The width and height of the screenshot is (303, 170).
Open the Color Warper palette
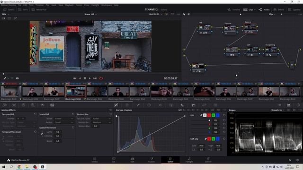tap(127, 105)
